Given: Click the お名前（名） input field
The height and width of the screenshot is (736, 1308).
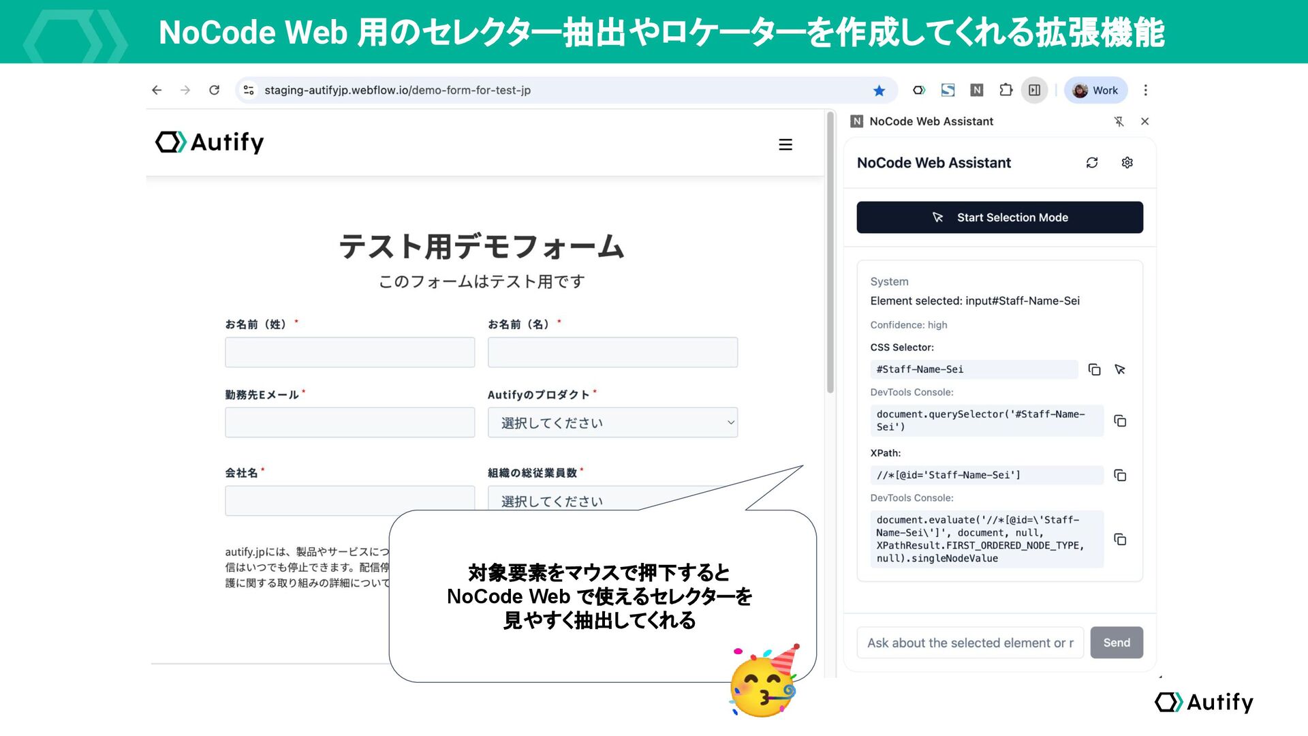Looking at the screenshot, I should 612,352.
